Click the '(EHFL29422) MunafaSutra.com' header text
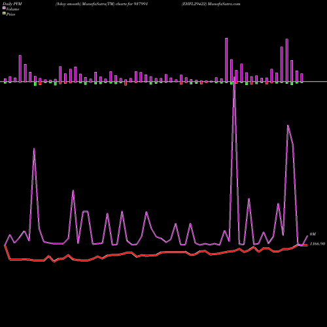This screenshot has height=327, width=327. [211, 4]
